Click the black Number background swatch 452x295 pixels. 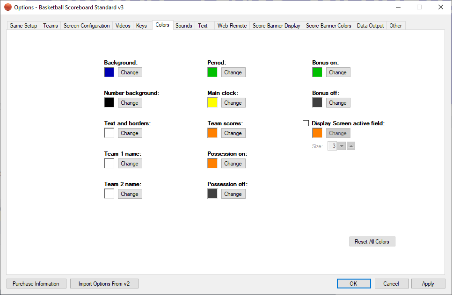point(109,103)
